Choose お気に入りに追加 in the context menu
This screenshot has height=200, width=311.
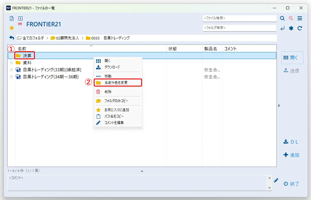click(118, 110)
